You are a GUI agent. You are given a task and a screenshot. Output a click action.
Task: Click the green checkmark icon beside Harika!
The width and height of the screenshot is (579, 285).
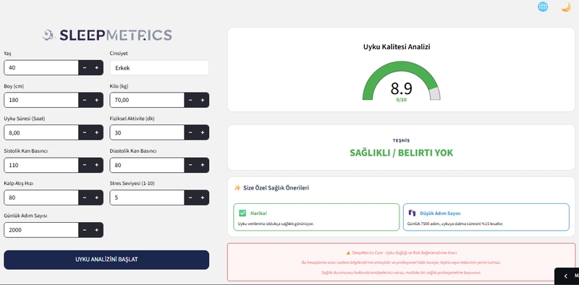pyautogui.click(x=242, y=213)
